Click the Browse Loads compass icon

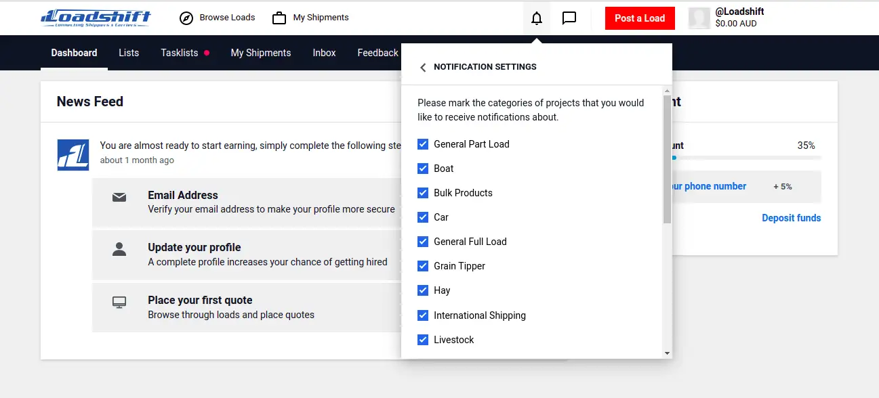tap(186, 18)
